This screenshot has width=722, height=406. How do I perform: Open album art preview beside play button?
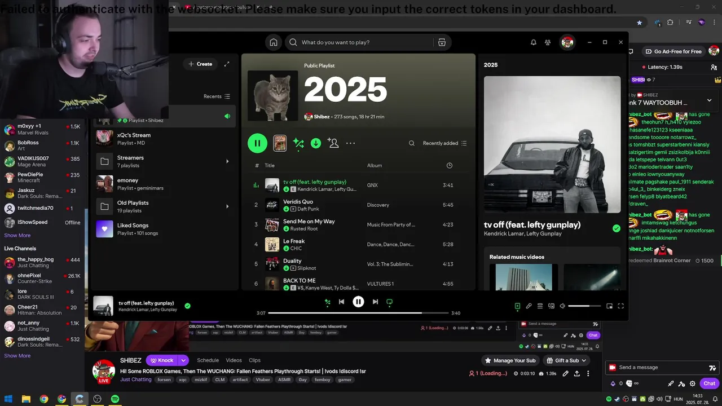pyautogui.click(x=280, y=143)
